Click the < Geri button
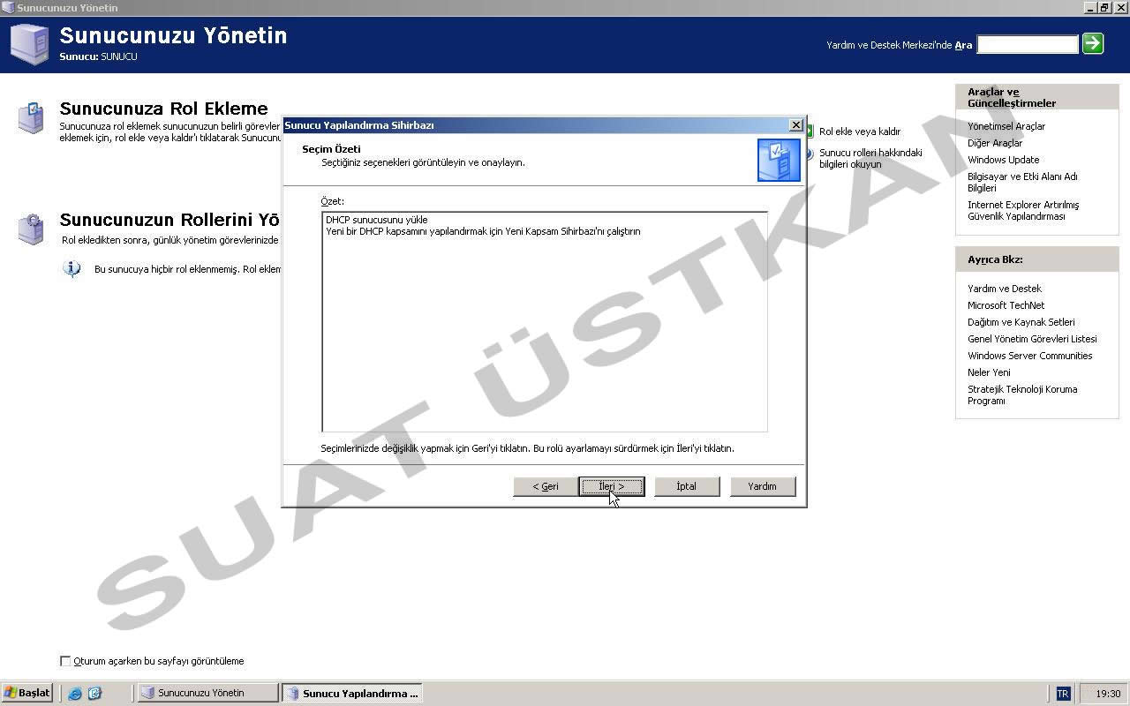 click(546, 486)
